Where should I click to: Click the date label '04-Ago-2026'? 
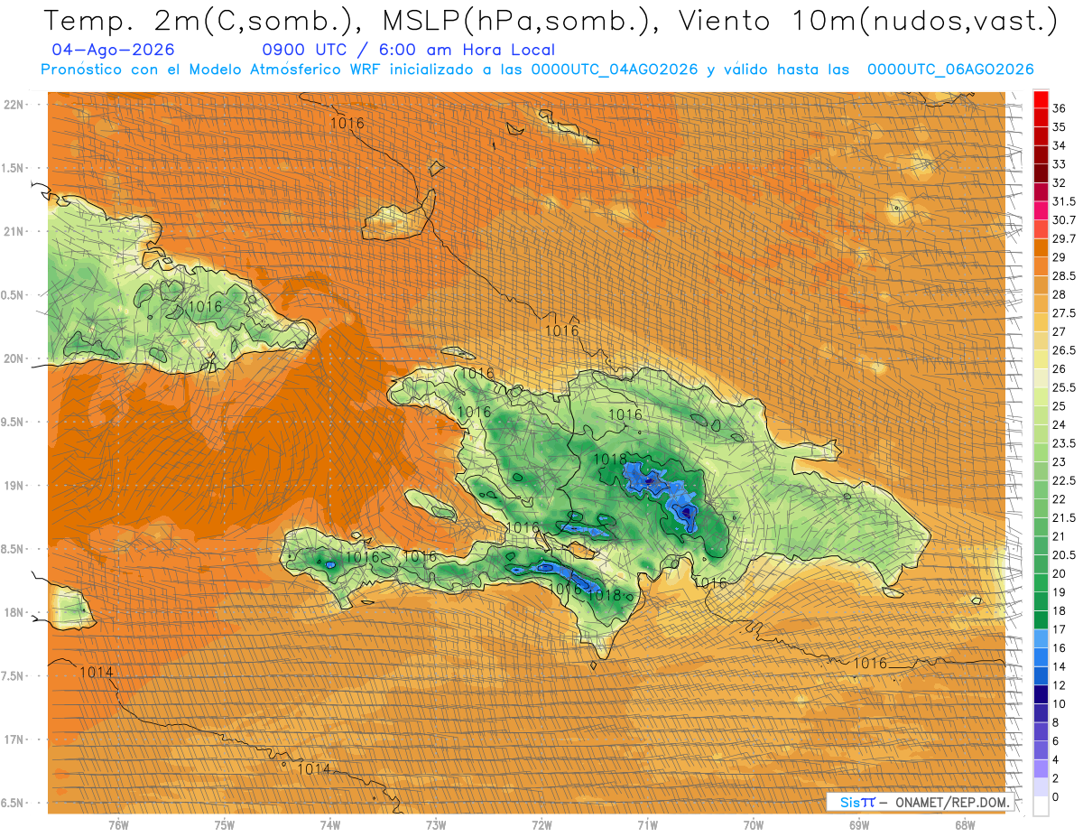(x=114, y=51)
